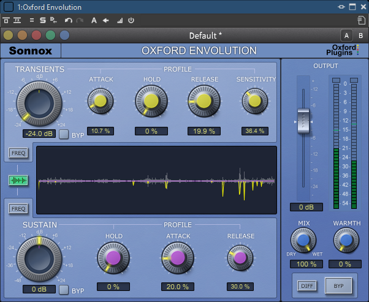Click the red circle preset button
This screenshot has height=302, width=369.
pos(36,35)
